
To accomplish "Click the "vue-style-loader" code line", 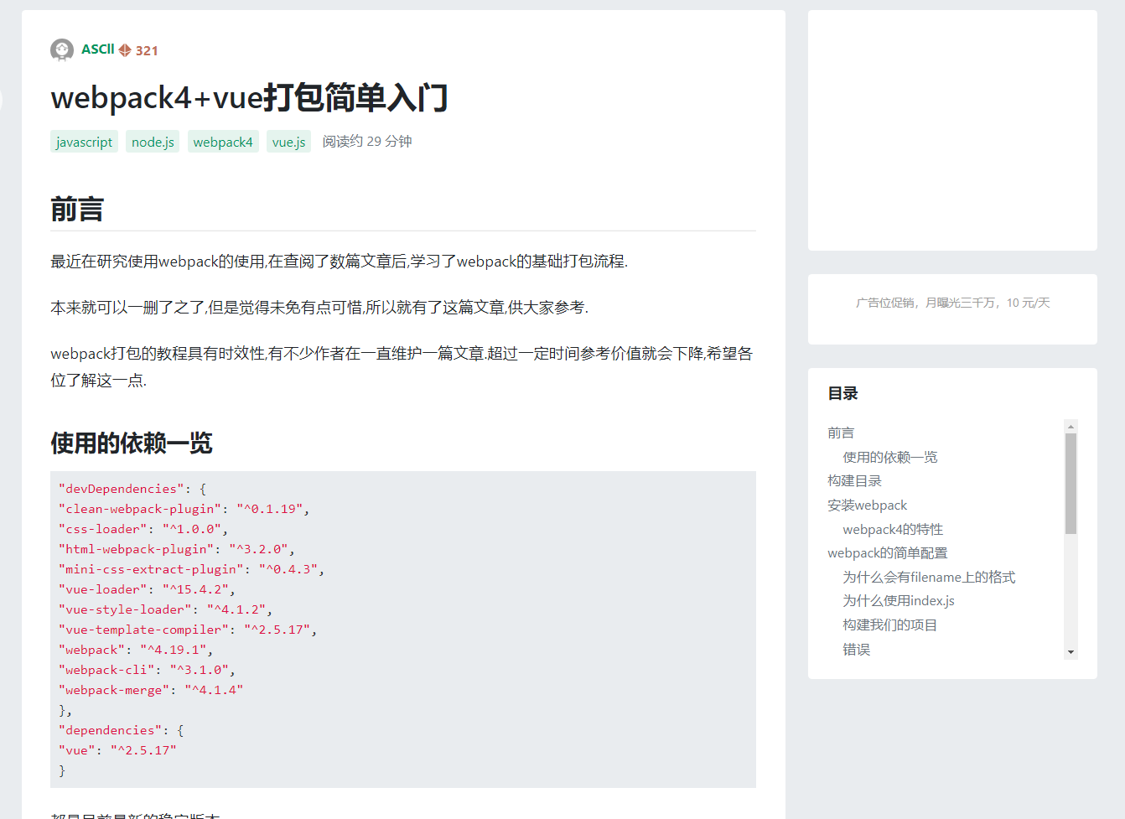I will pos(165,609).
